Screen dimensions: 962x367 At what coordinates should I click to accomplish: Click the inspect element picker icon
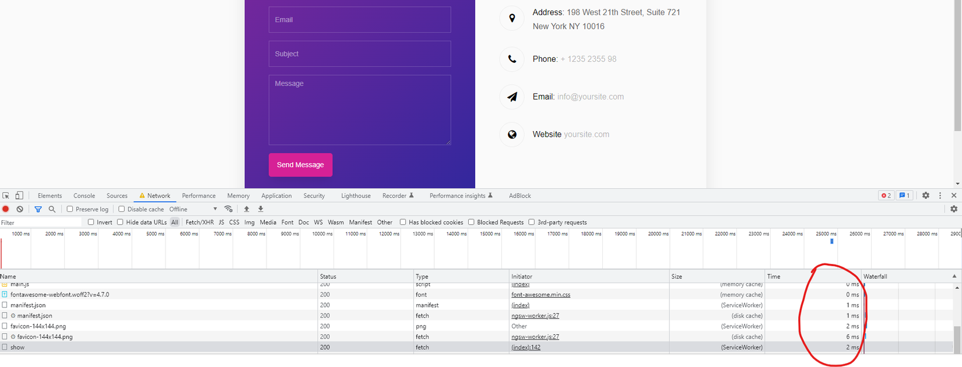point(6,196)
